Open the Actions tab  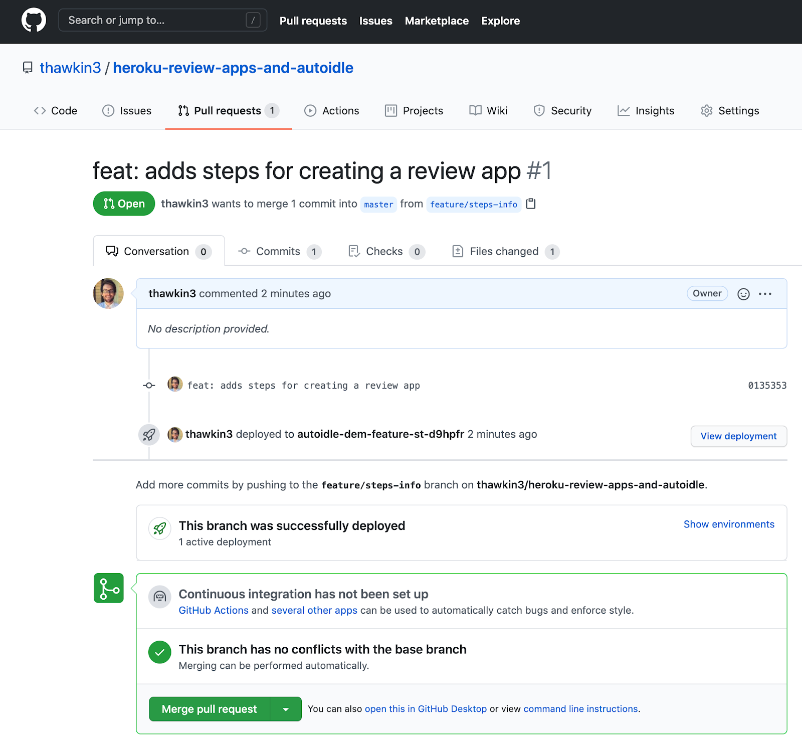332,111
